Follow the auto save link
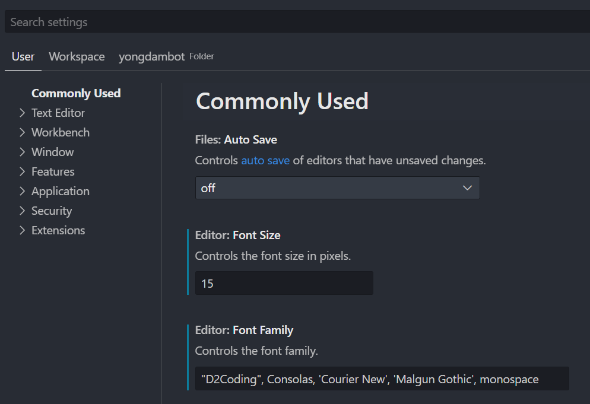Viewport: 590px width, 404px height. 265,161
